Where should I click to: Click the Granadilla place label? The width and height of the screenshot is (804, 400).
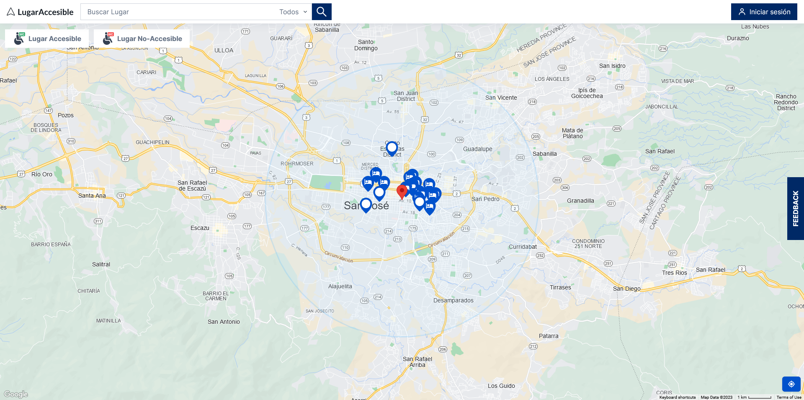tap(580, 201)
